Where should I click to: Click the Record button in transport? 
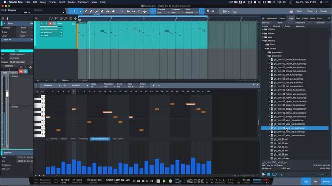click(170, 181)
